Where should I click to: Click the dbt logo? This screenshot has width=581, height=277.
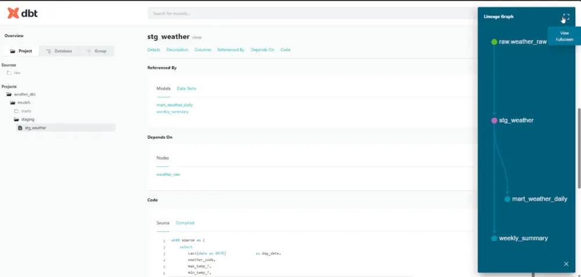click(x=22, y=13)
